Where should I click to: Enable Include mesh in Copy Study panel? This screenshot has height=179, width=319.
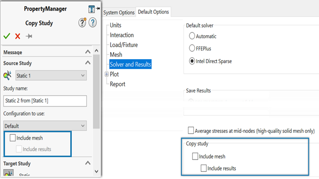tap(12, 138)
